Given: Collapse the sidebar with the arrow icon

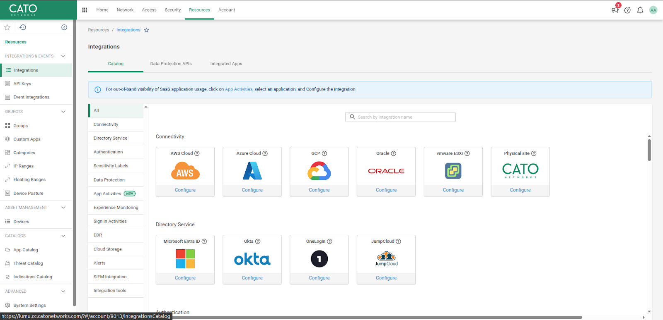Looking at the screenshot, I should tap(64, 27).
